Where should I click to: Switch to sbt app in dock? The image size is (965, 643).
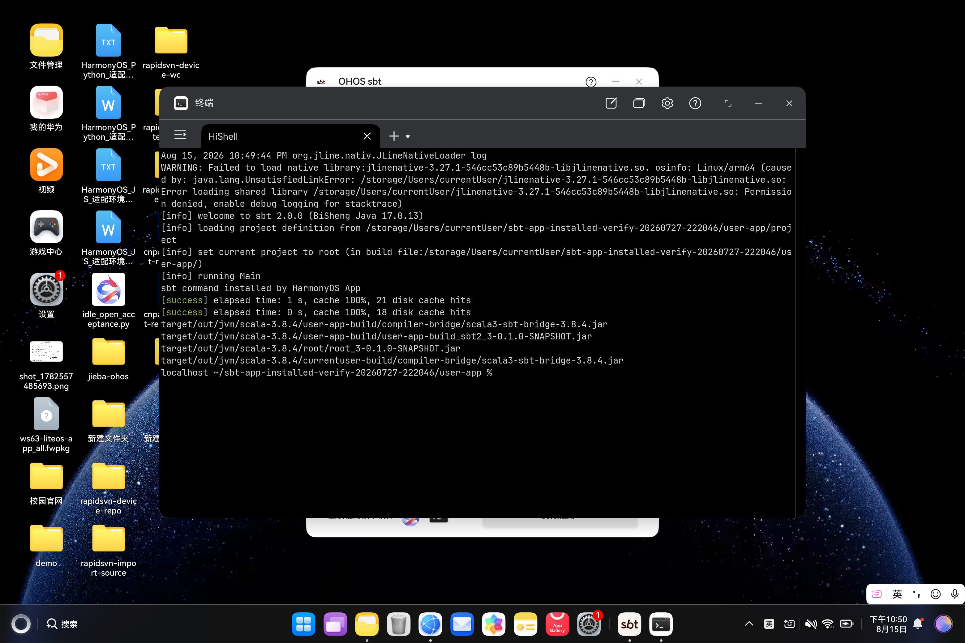pos(629,624)
